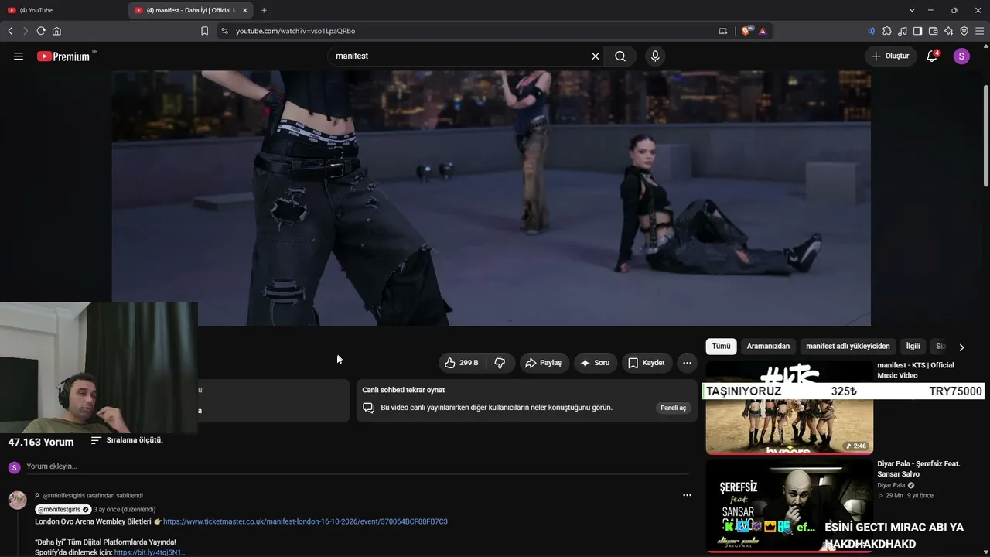Image resolution: width=990 pixels, height=557 pixels.
Task: Open the bit.ly Spotify link
Action: [149, 552]
